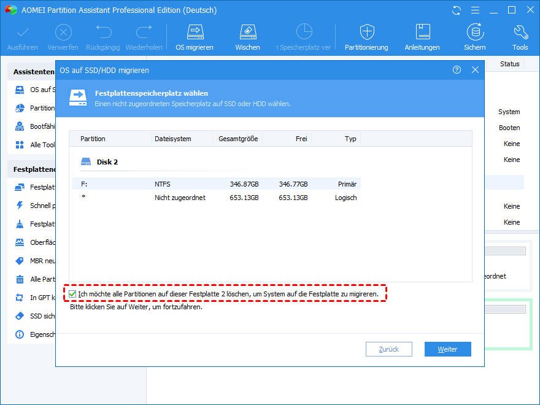540x405 pixels.
Task: Click the Partition column header
Action: 93,139
